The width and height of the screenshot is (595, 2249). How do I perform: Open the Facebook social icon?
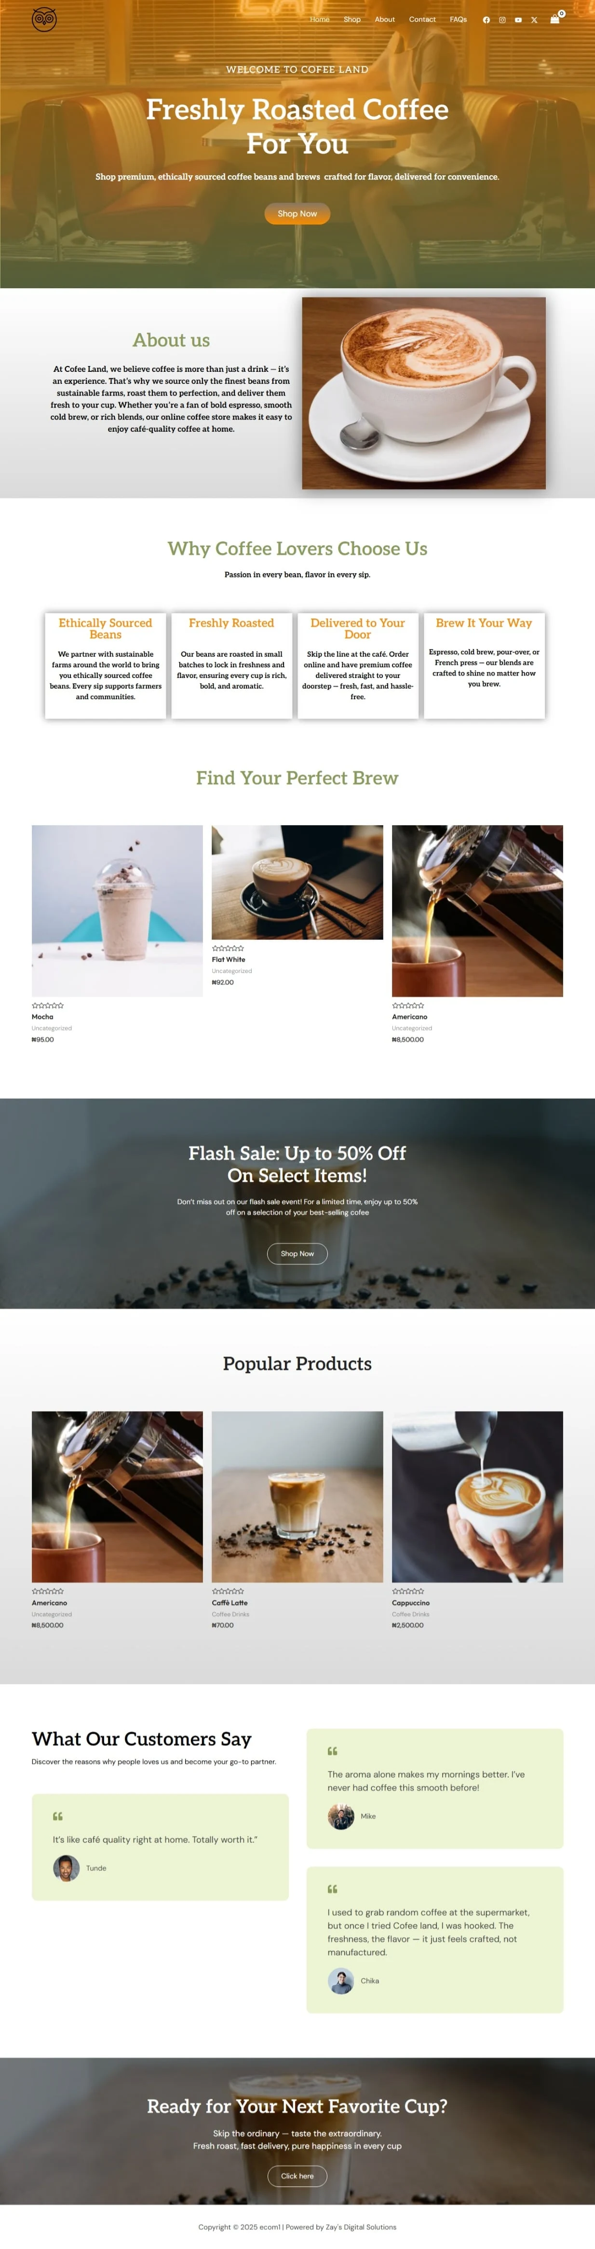point(486,20)
